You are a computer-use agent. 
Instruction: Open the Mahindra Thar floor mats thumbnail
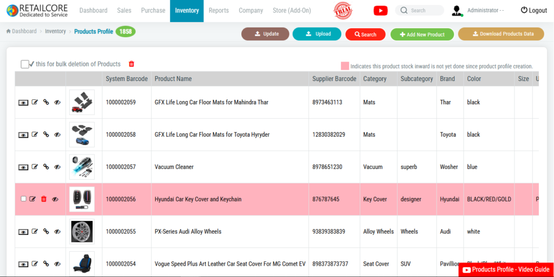pyautogui.click(x=82, y=102)
